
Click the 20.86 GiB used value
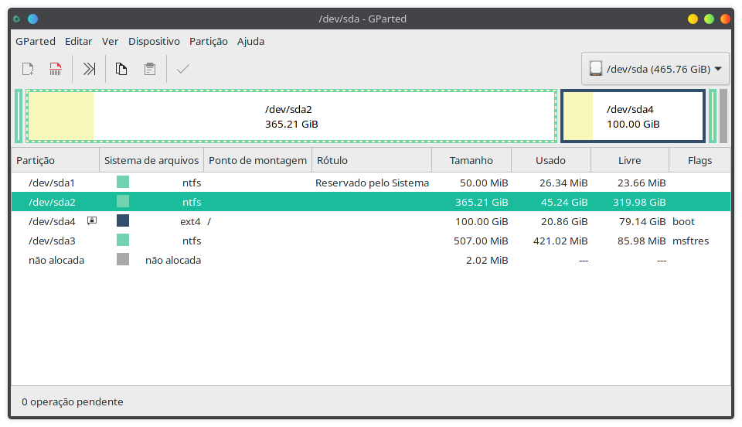click(x=564, y=220)
